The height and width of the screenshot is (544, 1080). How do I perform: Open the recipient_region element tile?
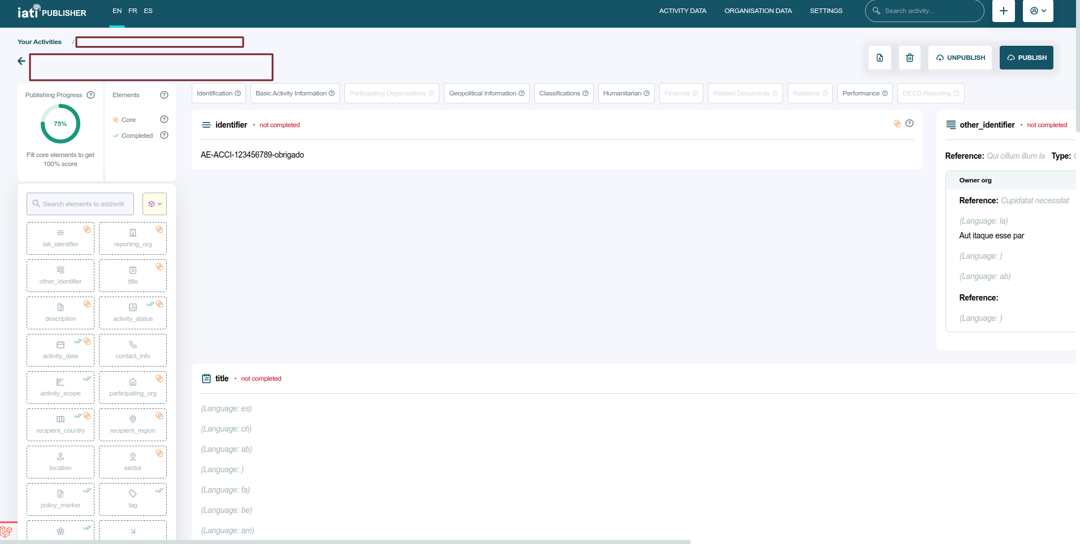point(133,425)
